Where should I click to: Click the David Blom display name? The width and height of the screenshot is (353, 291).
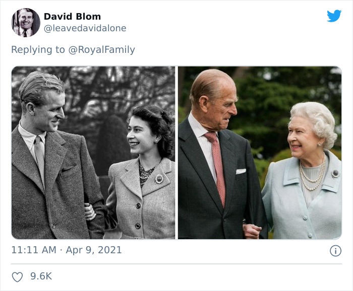pyautogui.click(x=72, y=17)
